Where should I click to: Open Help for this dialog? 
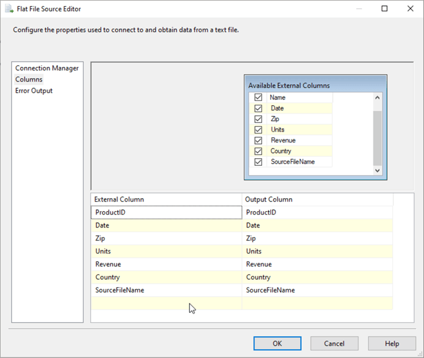click(392, 343)
